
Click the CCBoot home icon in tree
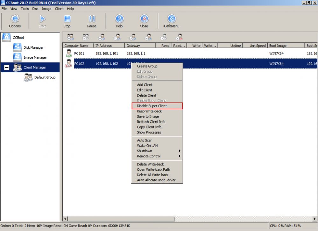click(x=6, y=37)
